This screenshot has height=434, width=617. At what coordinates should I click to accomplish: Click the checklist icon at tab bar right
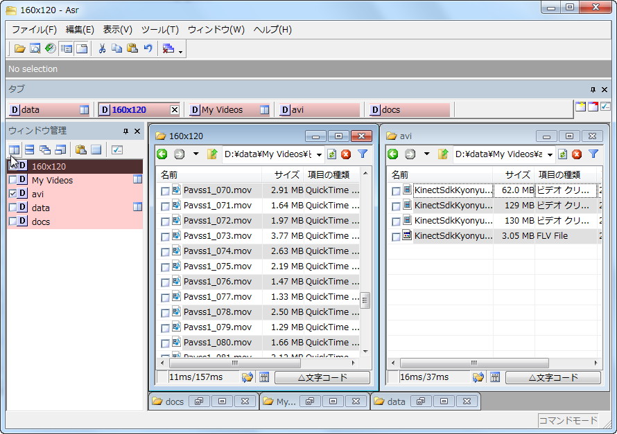(x=605, y=107)
